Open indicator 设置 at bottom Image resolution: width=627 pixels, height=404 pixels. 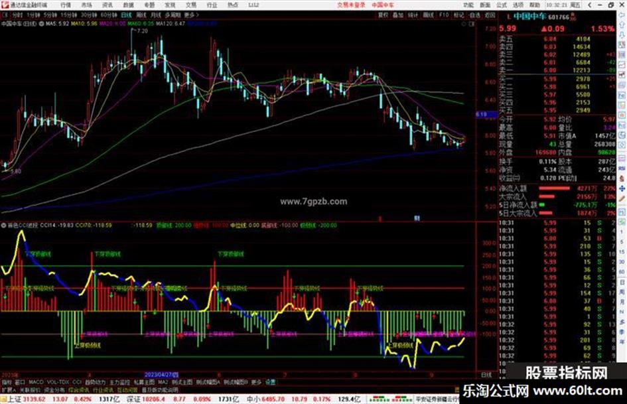pyautogui.click(x=270, y=382)
